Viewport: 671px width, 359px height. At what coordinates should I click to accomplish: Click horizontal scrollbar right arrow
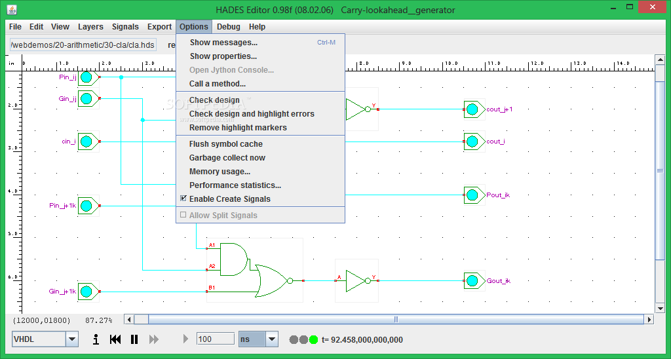click(649, 319)
